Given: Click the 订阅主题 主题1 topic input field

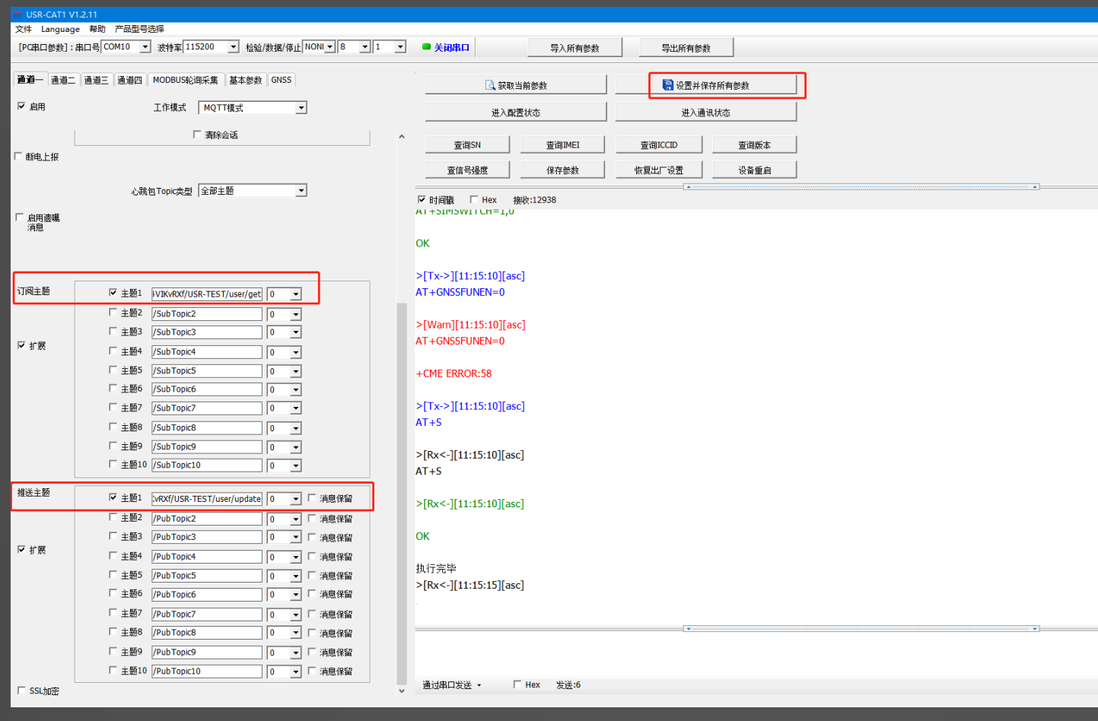Looking at the screenshot, I should [x=206, y=294].
